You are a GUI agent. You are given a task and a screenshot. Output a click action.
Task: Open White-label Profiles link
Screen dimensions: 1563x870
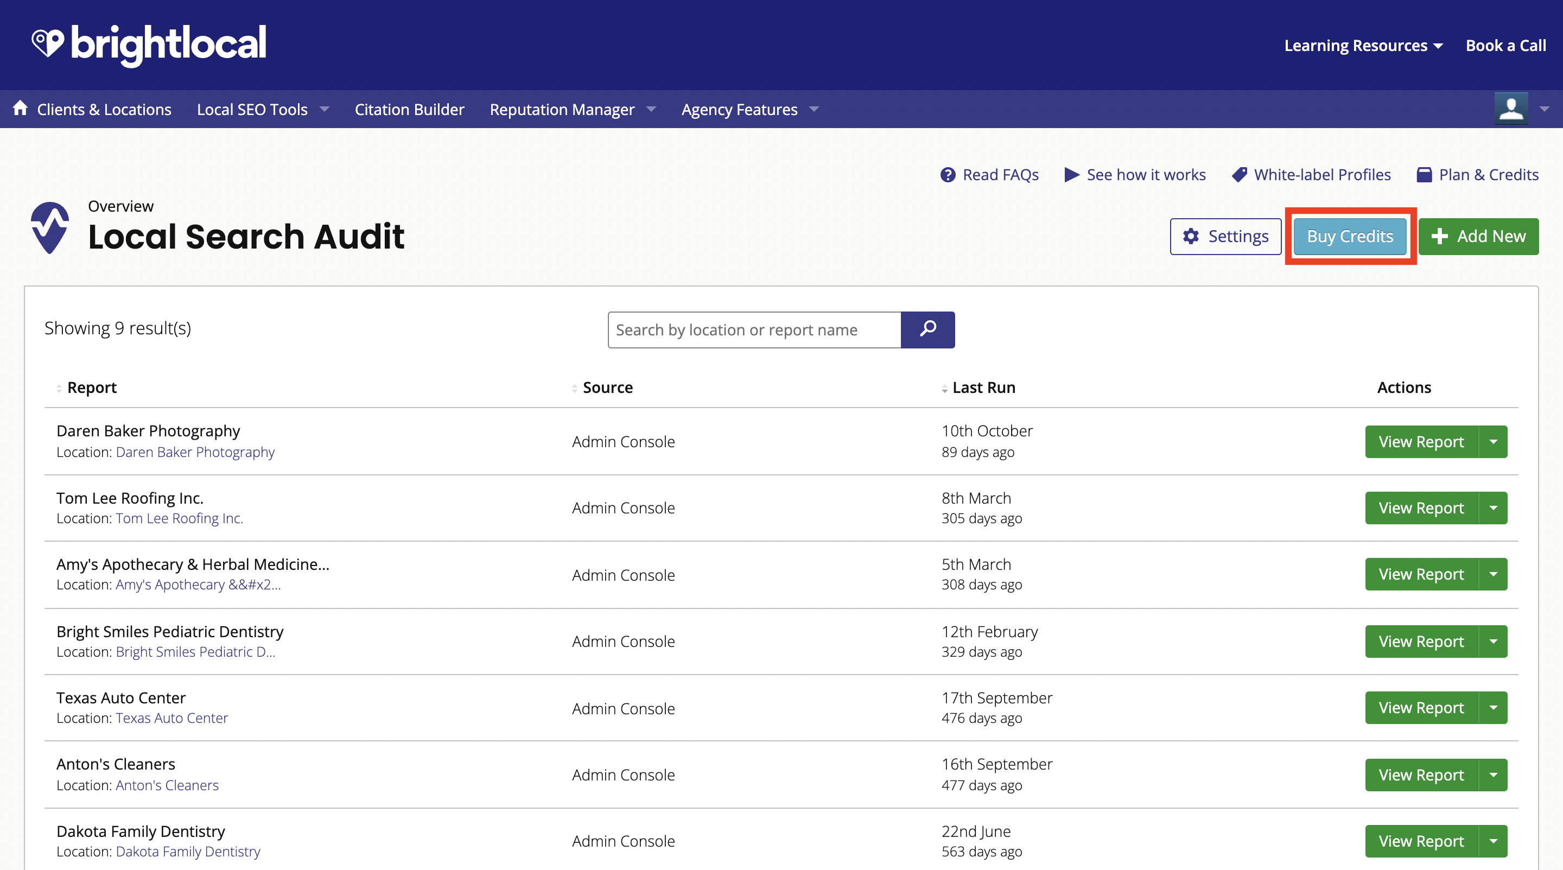pyautogui.click(x=1322, y=175)
